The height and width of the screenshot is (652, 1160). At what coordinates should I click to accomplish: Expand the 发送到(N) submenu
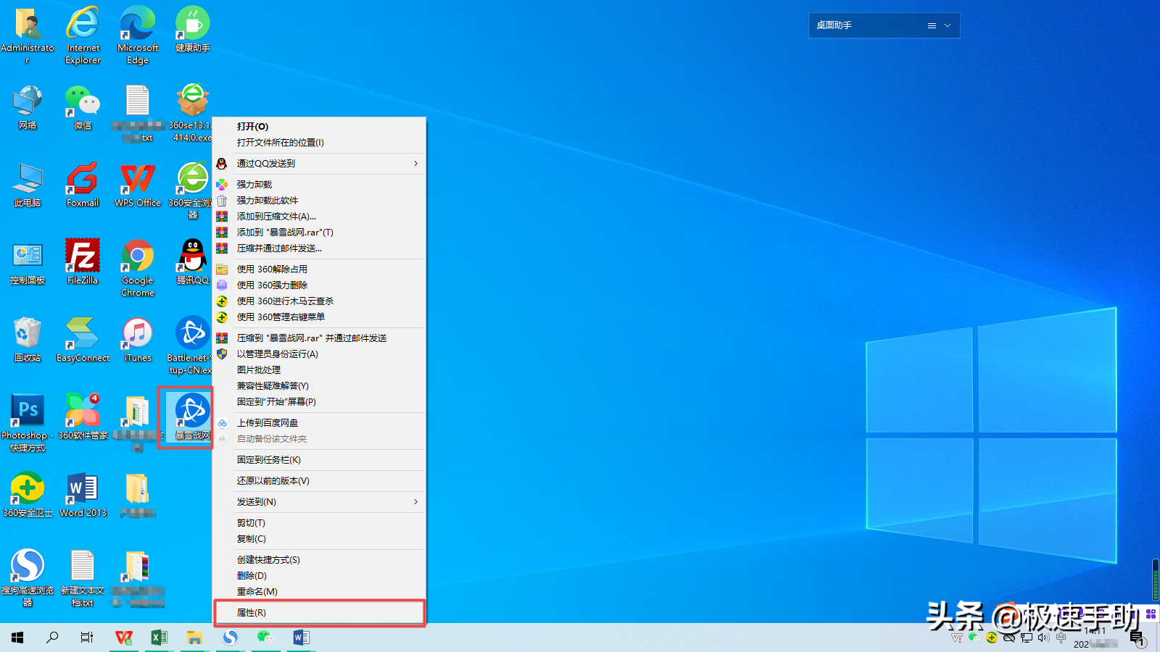pos(415,502)
